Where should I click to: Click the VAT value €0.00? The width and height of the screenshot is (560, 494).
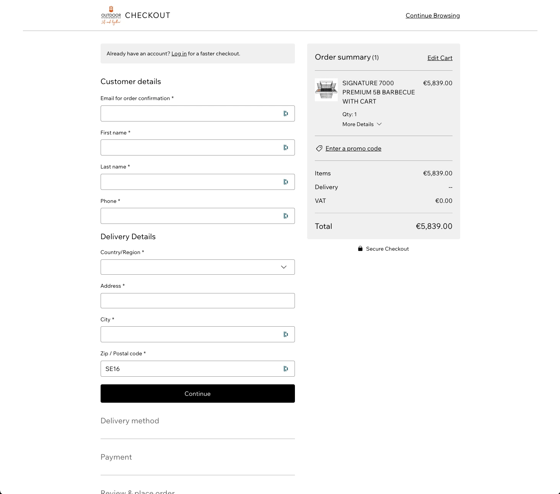(x=444, y=201)
